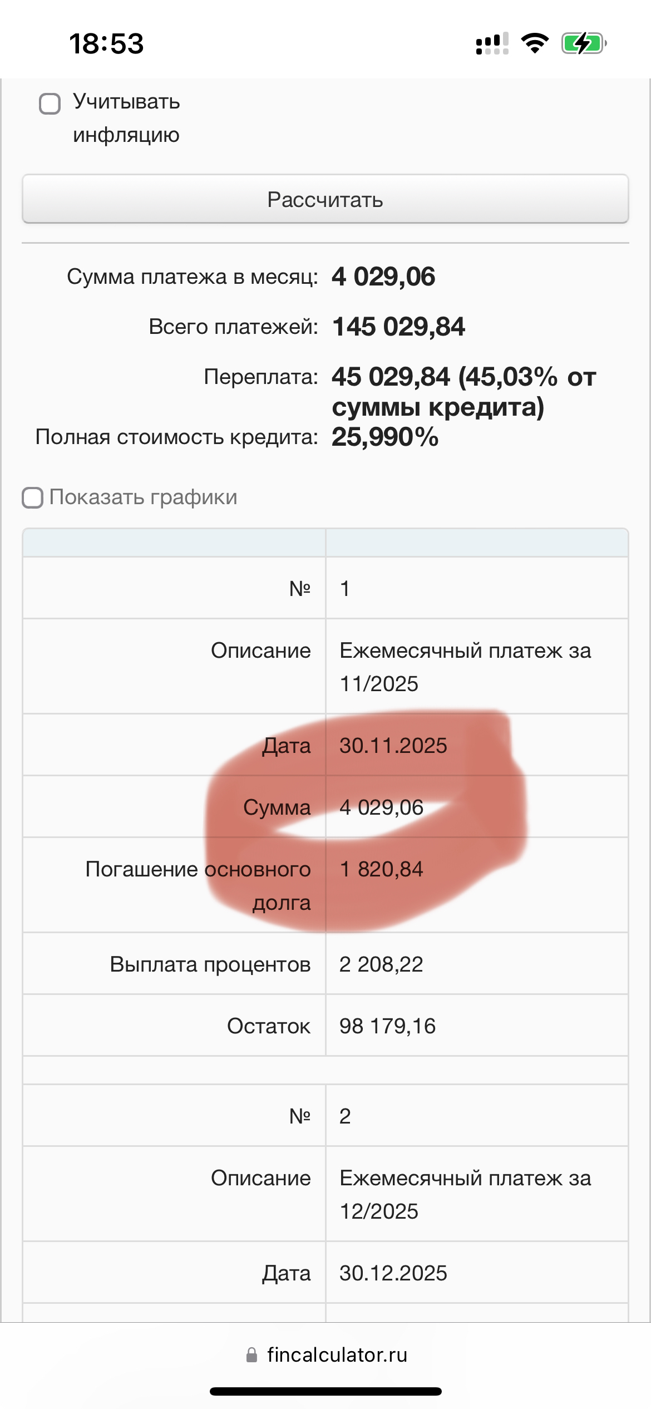Click the date cell 30.11.2025

point(393,746)
